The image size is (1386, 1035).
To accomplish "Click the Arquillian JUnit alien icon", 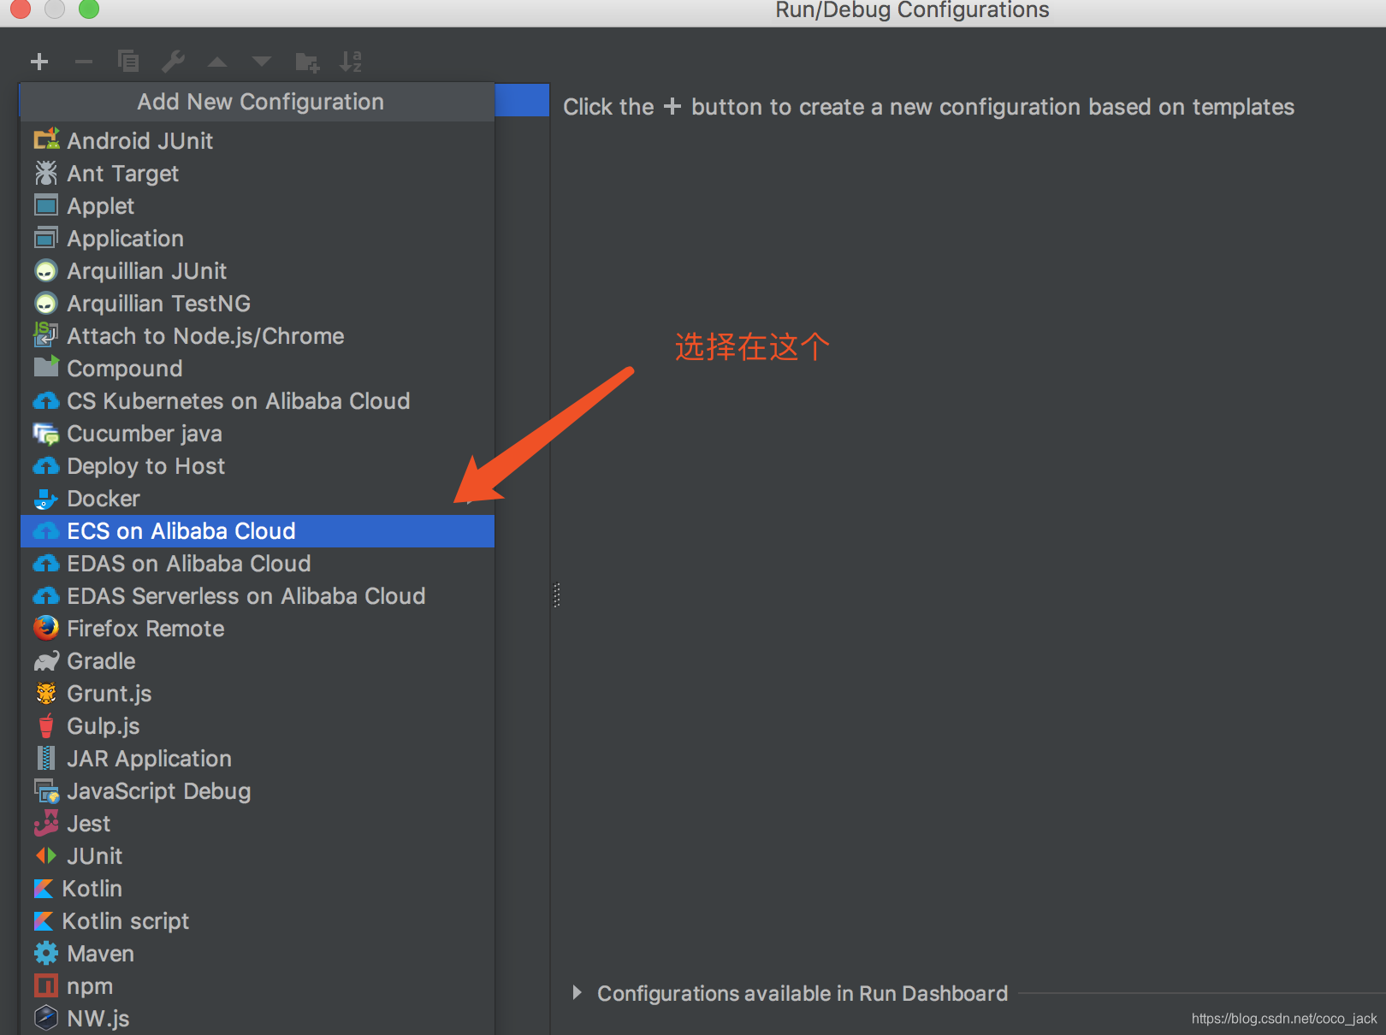I will click(x=46, y=271).
